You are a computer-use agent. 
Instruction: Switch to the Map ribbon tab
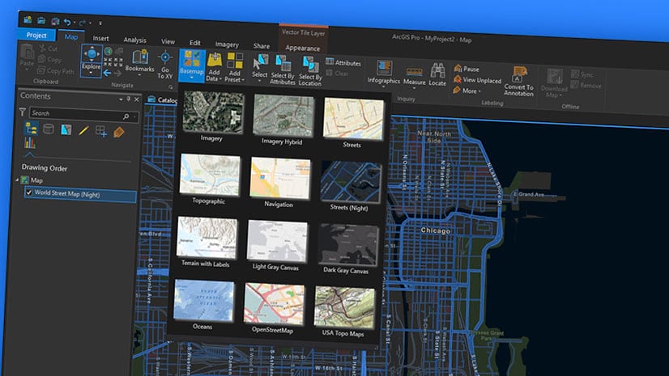click(x=71, y=37)
